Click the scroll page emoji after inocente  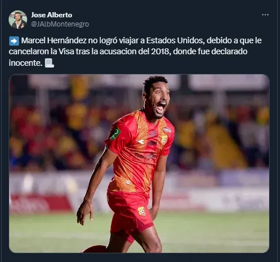point(50,63)
